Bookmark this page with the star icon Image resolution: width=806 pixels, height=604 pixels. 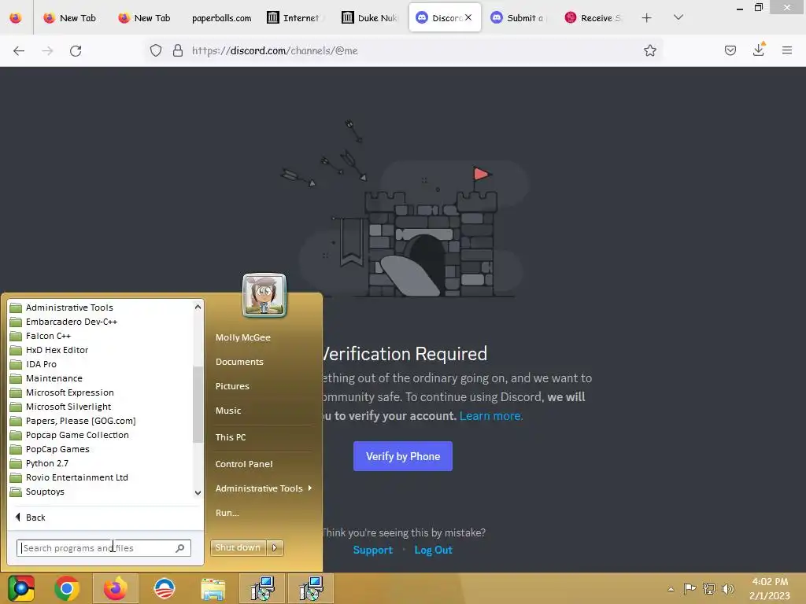click(649, 50)
